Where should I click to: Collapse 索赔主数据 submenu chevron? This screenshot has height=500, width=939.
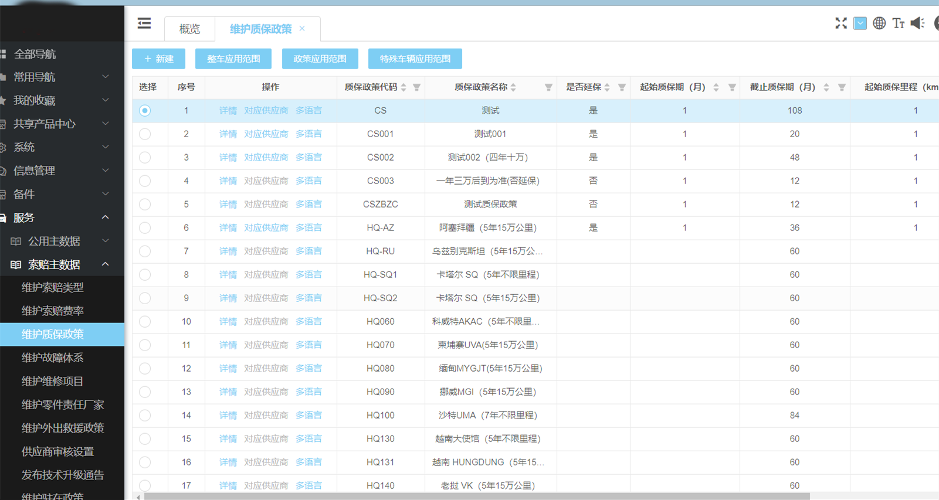click(x=106, y=264)
